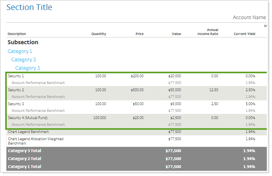Click the Category 3 Total row

tap(24, 151)
